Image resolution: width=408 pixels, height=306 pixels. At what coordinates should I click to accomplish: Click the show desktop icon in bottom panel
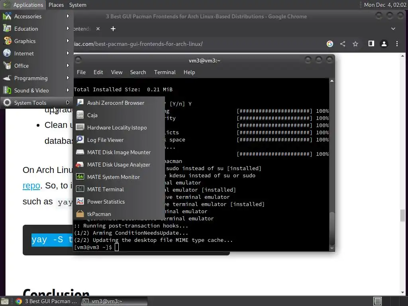(x=5, y=301)
